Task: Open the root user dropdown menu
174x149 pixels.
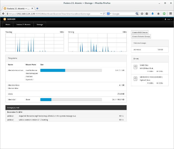Action: point(168,19)
